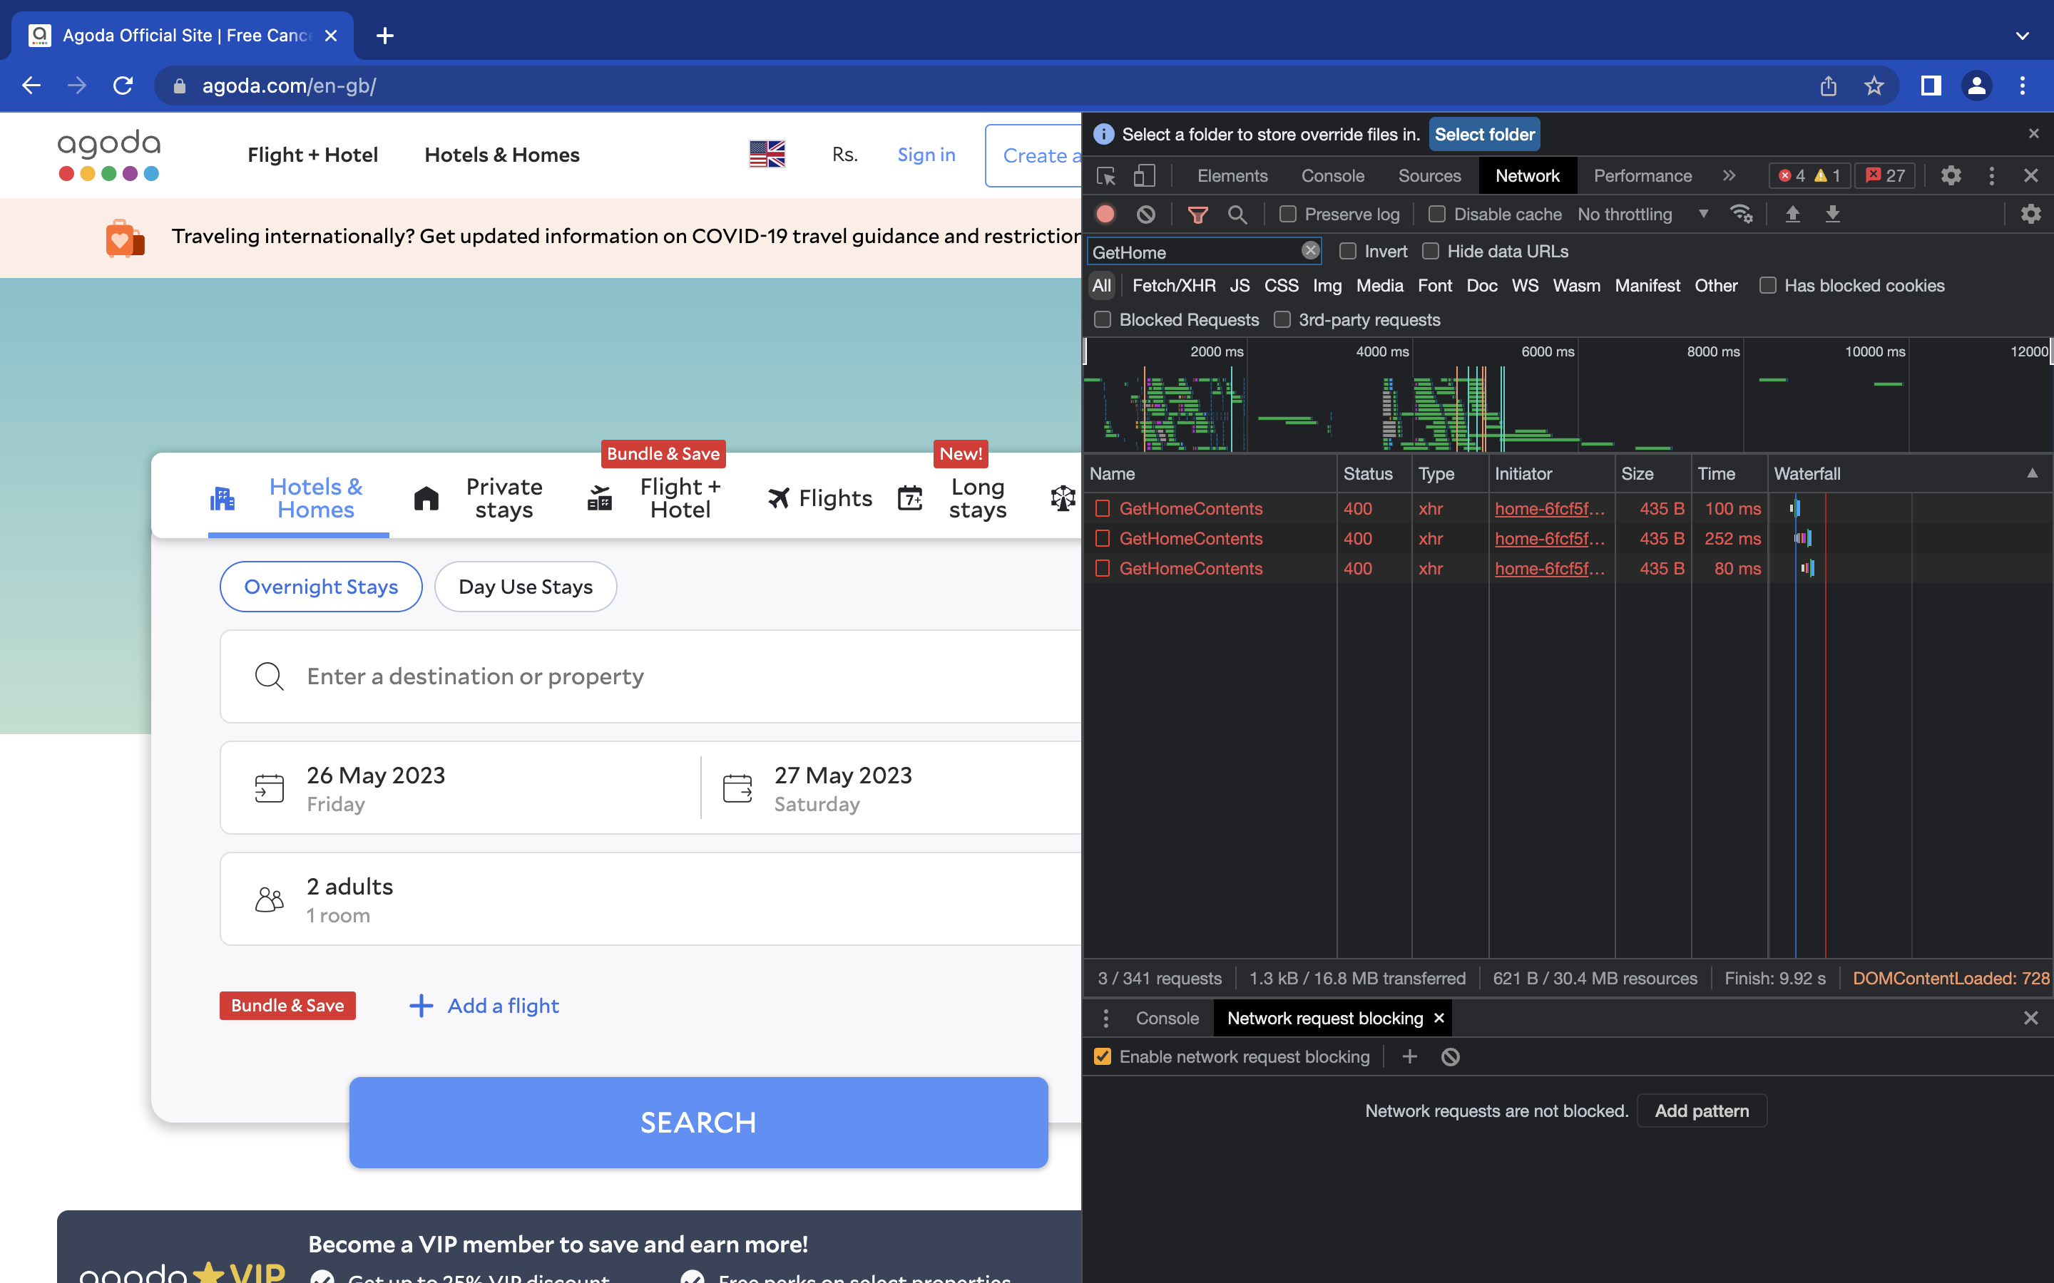Open the Performance tab
This screenshot has width=2054, height=1283.
coord(1642,175)
